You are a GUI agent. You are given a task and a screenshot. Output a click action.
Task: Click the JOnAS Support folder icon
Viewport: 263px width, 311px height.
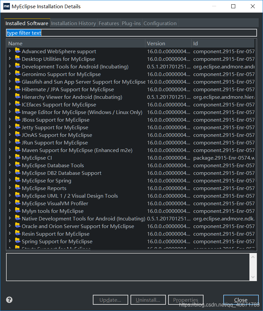18,135
